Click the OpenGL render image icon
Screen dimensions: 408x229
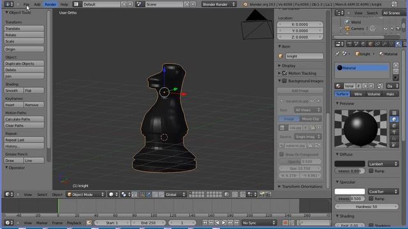click(x=262, y=195)
